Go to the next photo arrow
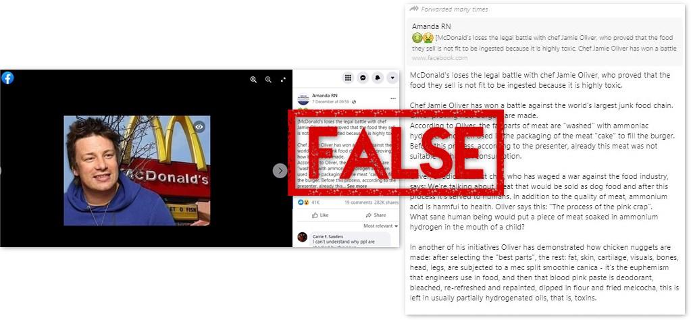Screen dimensions: 691x320 [280, 171]
